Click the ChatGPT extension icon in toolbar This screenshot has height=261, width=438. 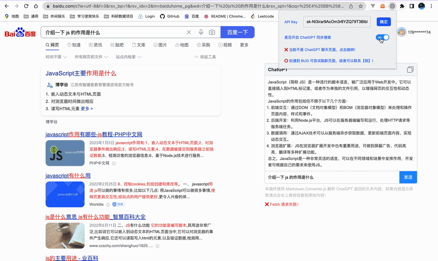coord(392,6)
